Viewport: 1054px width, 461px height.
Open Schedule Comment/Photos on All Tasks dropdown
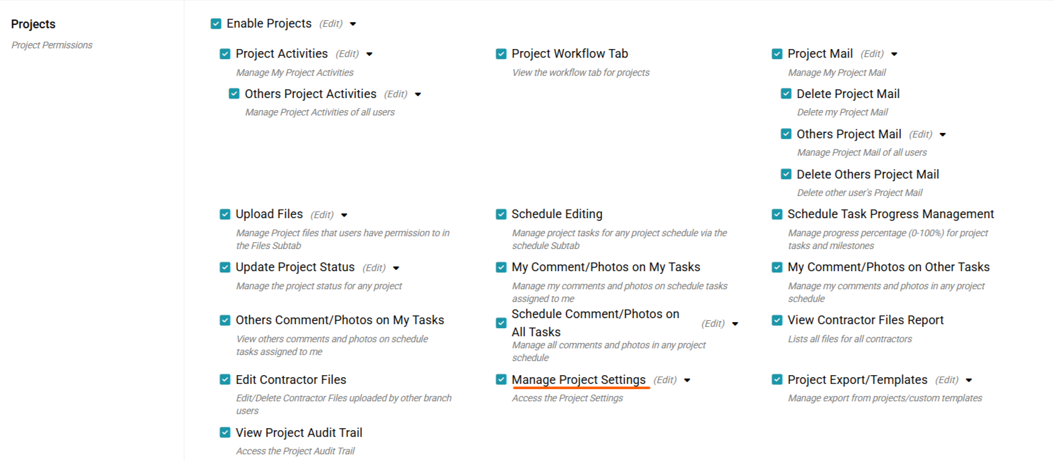pyautogui.click(x=735, y=324)
